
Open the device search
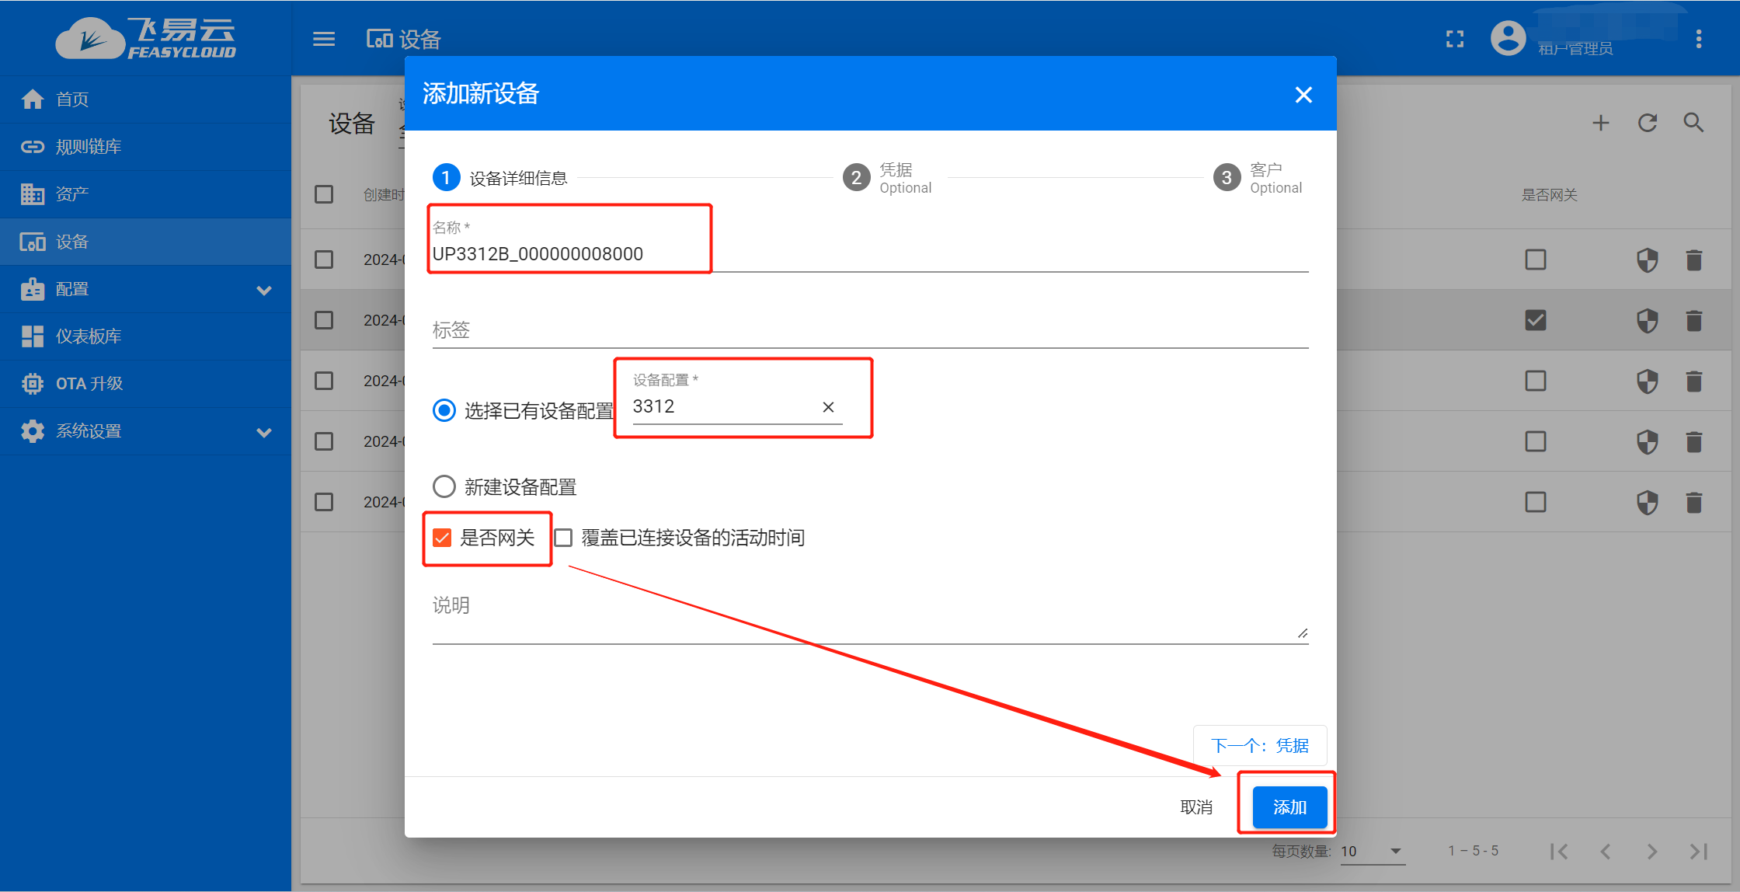(x=1693, y=123)
